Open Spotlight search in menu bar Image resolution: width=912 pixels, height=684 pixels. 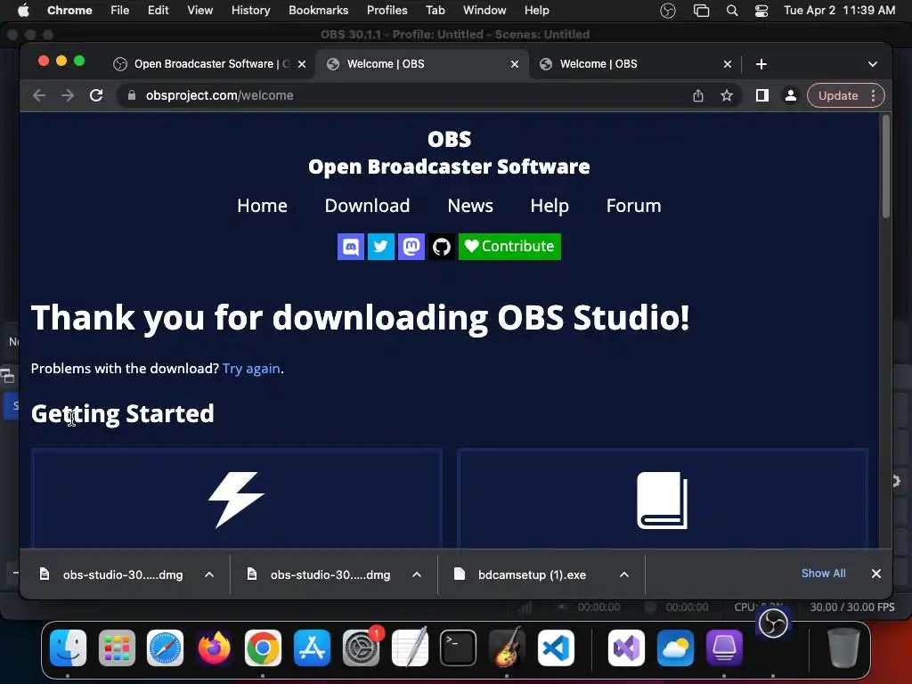tap(732, 11)
